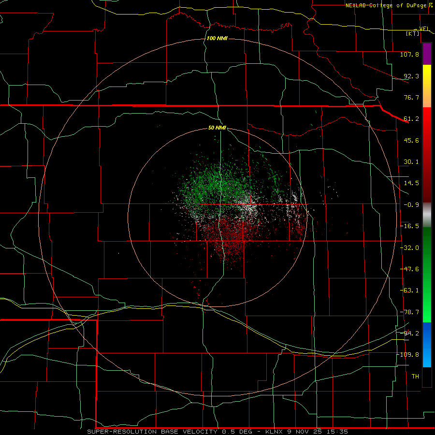
Task: Click the 107.8 velocity scale value
Action: (x=409, y=54)
